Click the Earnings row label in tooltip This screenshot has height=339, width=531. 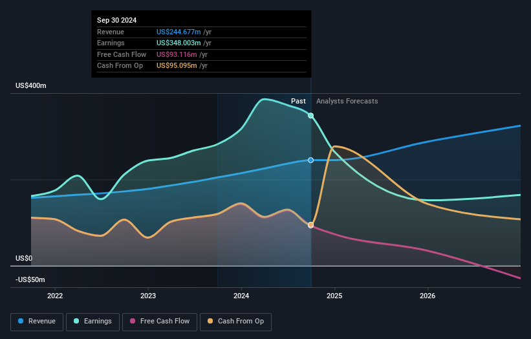point(111,43)
